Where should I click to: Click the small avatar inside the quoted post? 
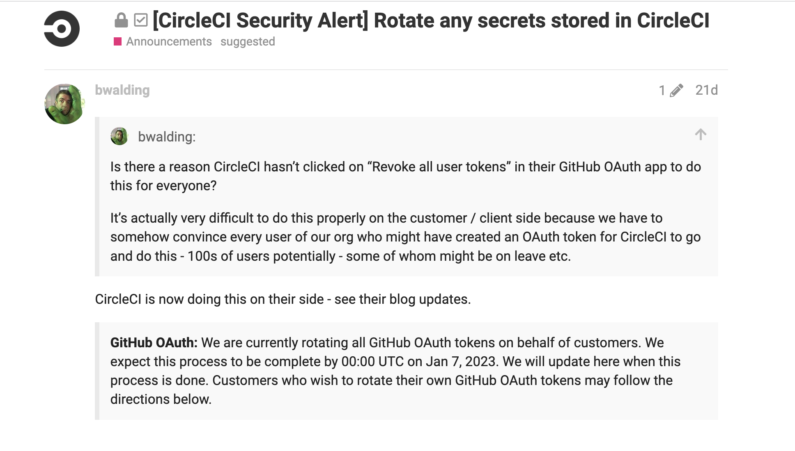click(x=119, y=137)
